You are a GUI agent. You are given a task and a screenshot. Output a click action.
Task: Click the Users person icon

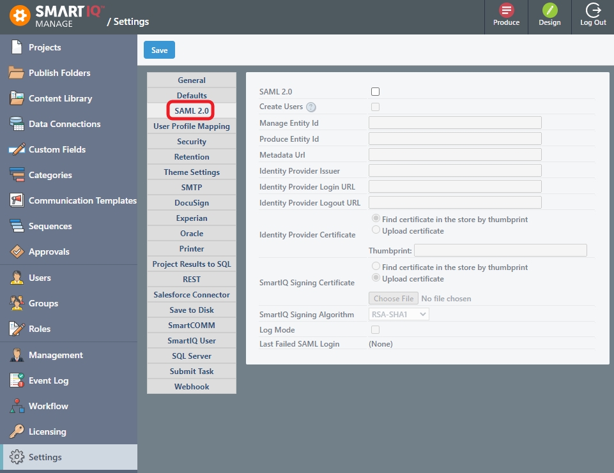click(x=17, y=278)
